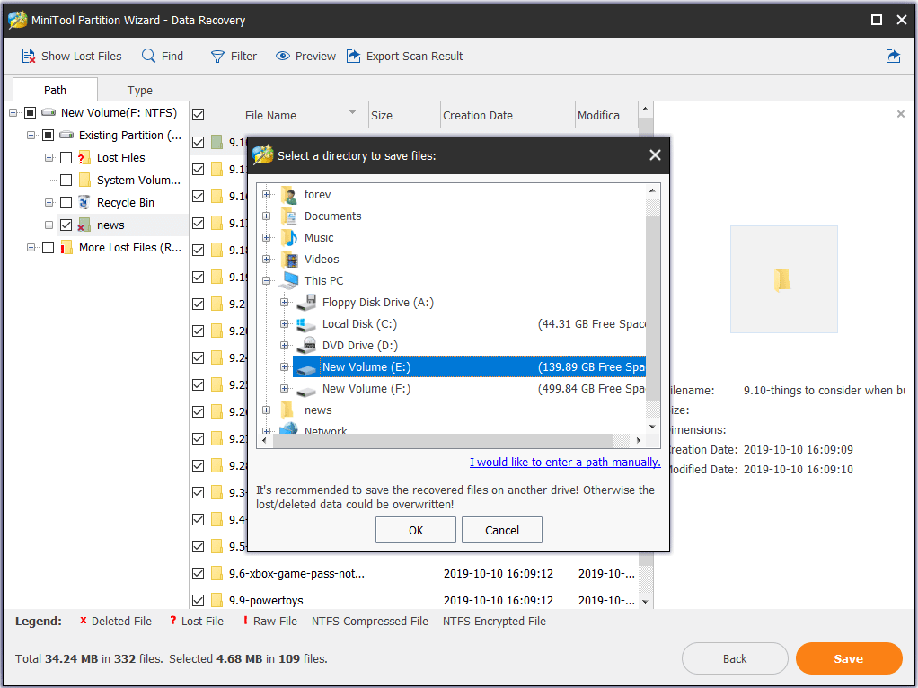This screenshot has width=918, height=688.
Task: Toggle the More Lost Files checkbox
Action: (48, 248)
